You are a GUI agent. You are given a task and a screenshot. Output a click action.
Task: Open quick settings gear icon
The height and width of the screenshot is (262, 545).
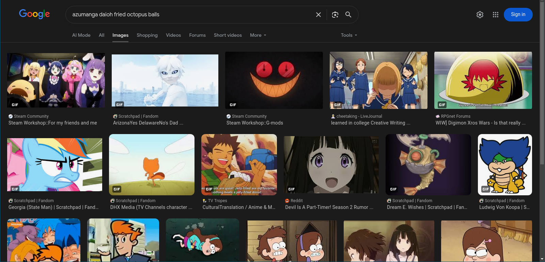tap(480, 15)
